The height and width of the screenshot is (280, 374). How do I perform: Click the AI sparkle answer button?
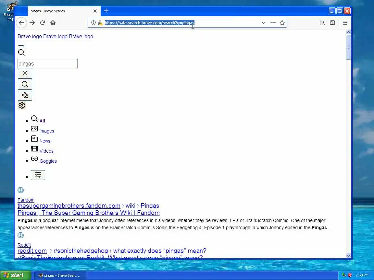click(x=25, y=96)
